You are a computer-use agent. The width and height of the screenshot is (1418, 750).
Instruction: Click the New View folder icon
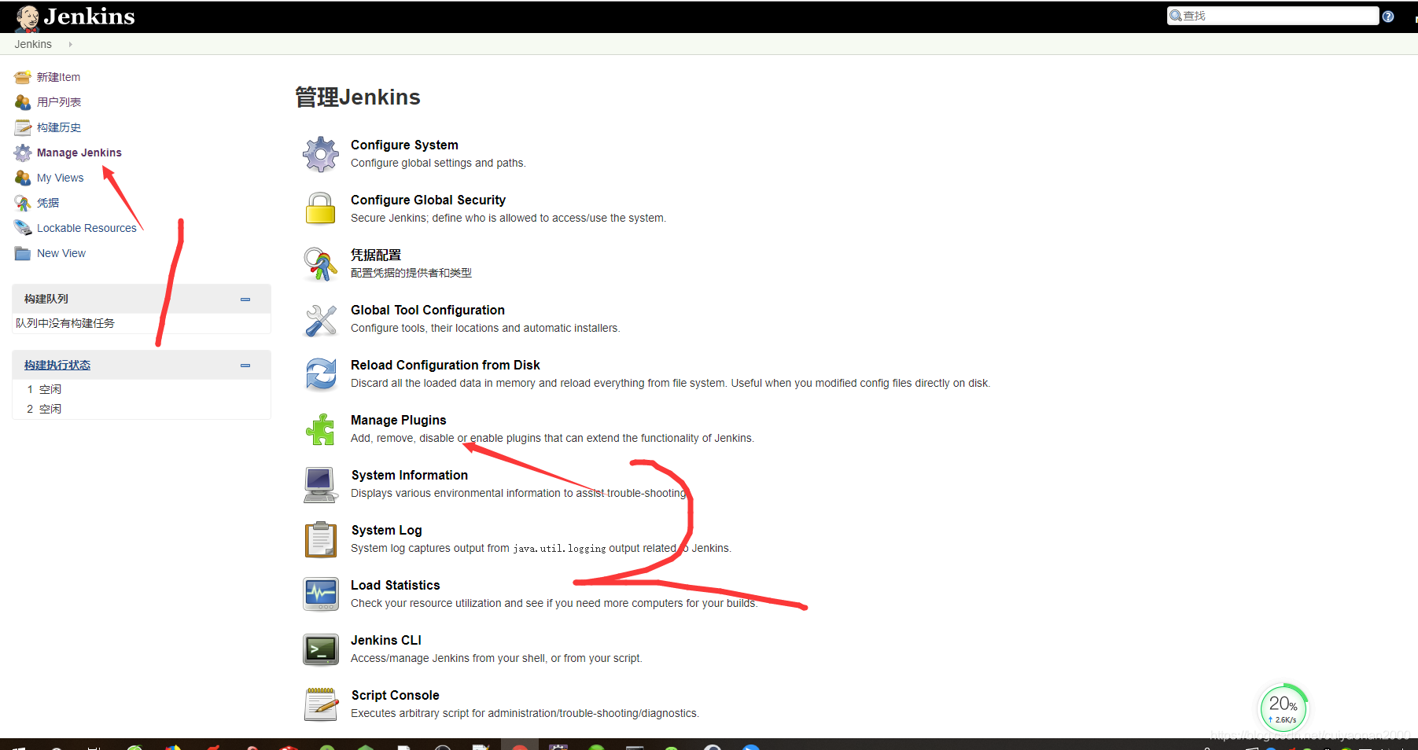click(x=23, y=253)
